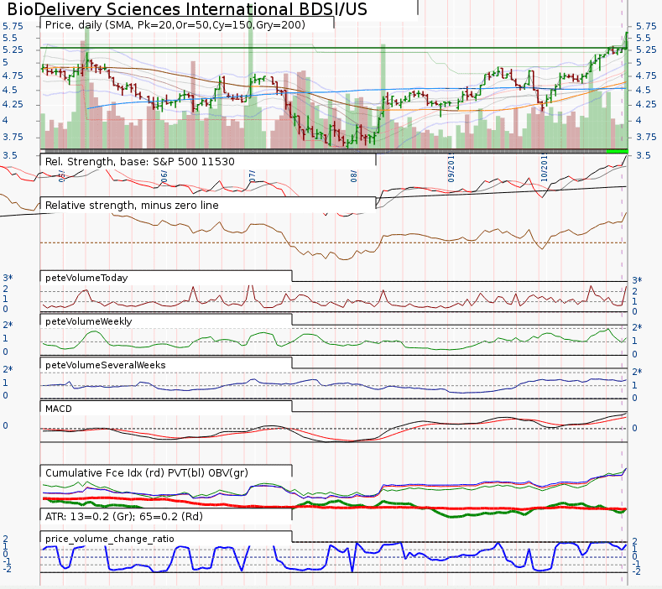The width and height of the screenshot is (662, 589).
Task: Click the dark green horizontal resistance line
Action: pos(334,48)
